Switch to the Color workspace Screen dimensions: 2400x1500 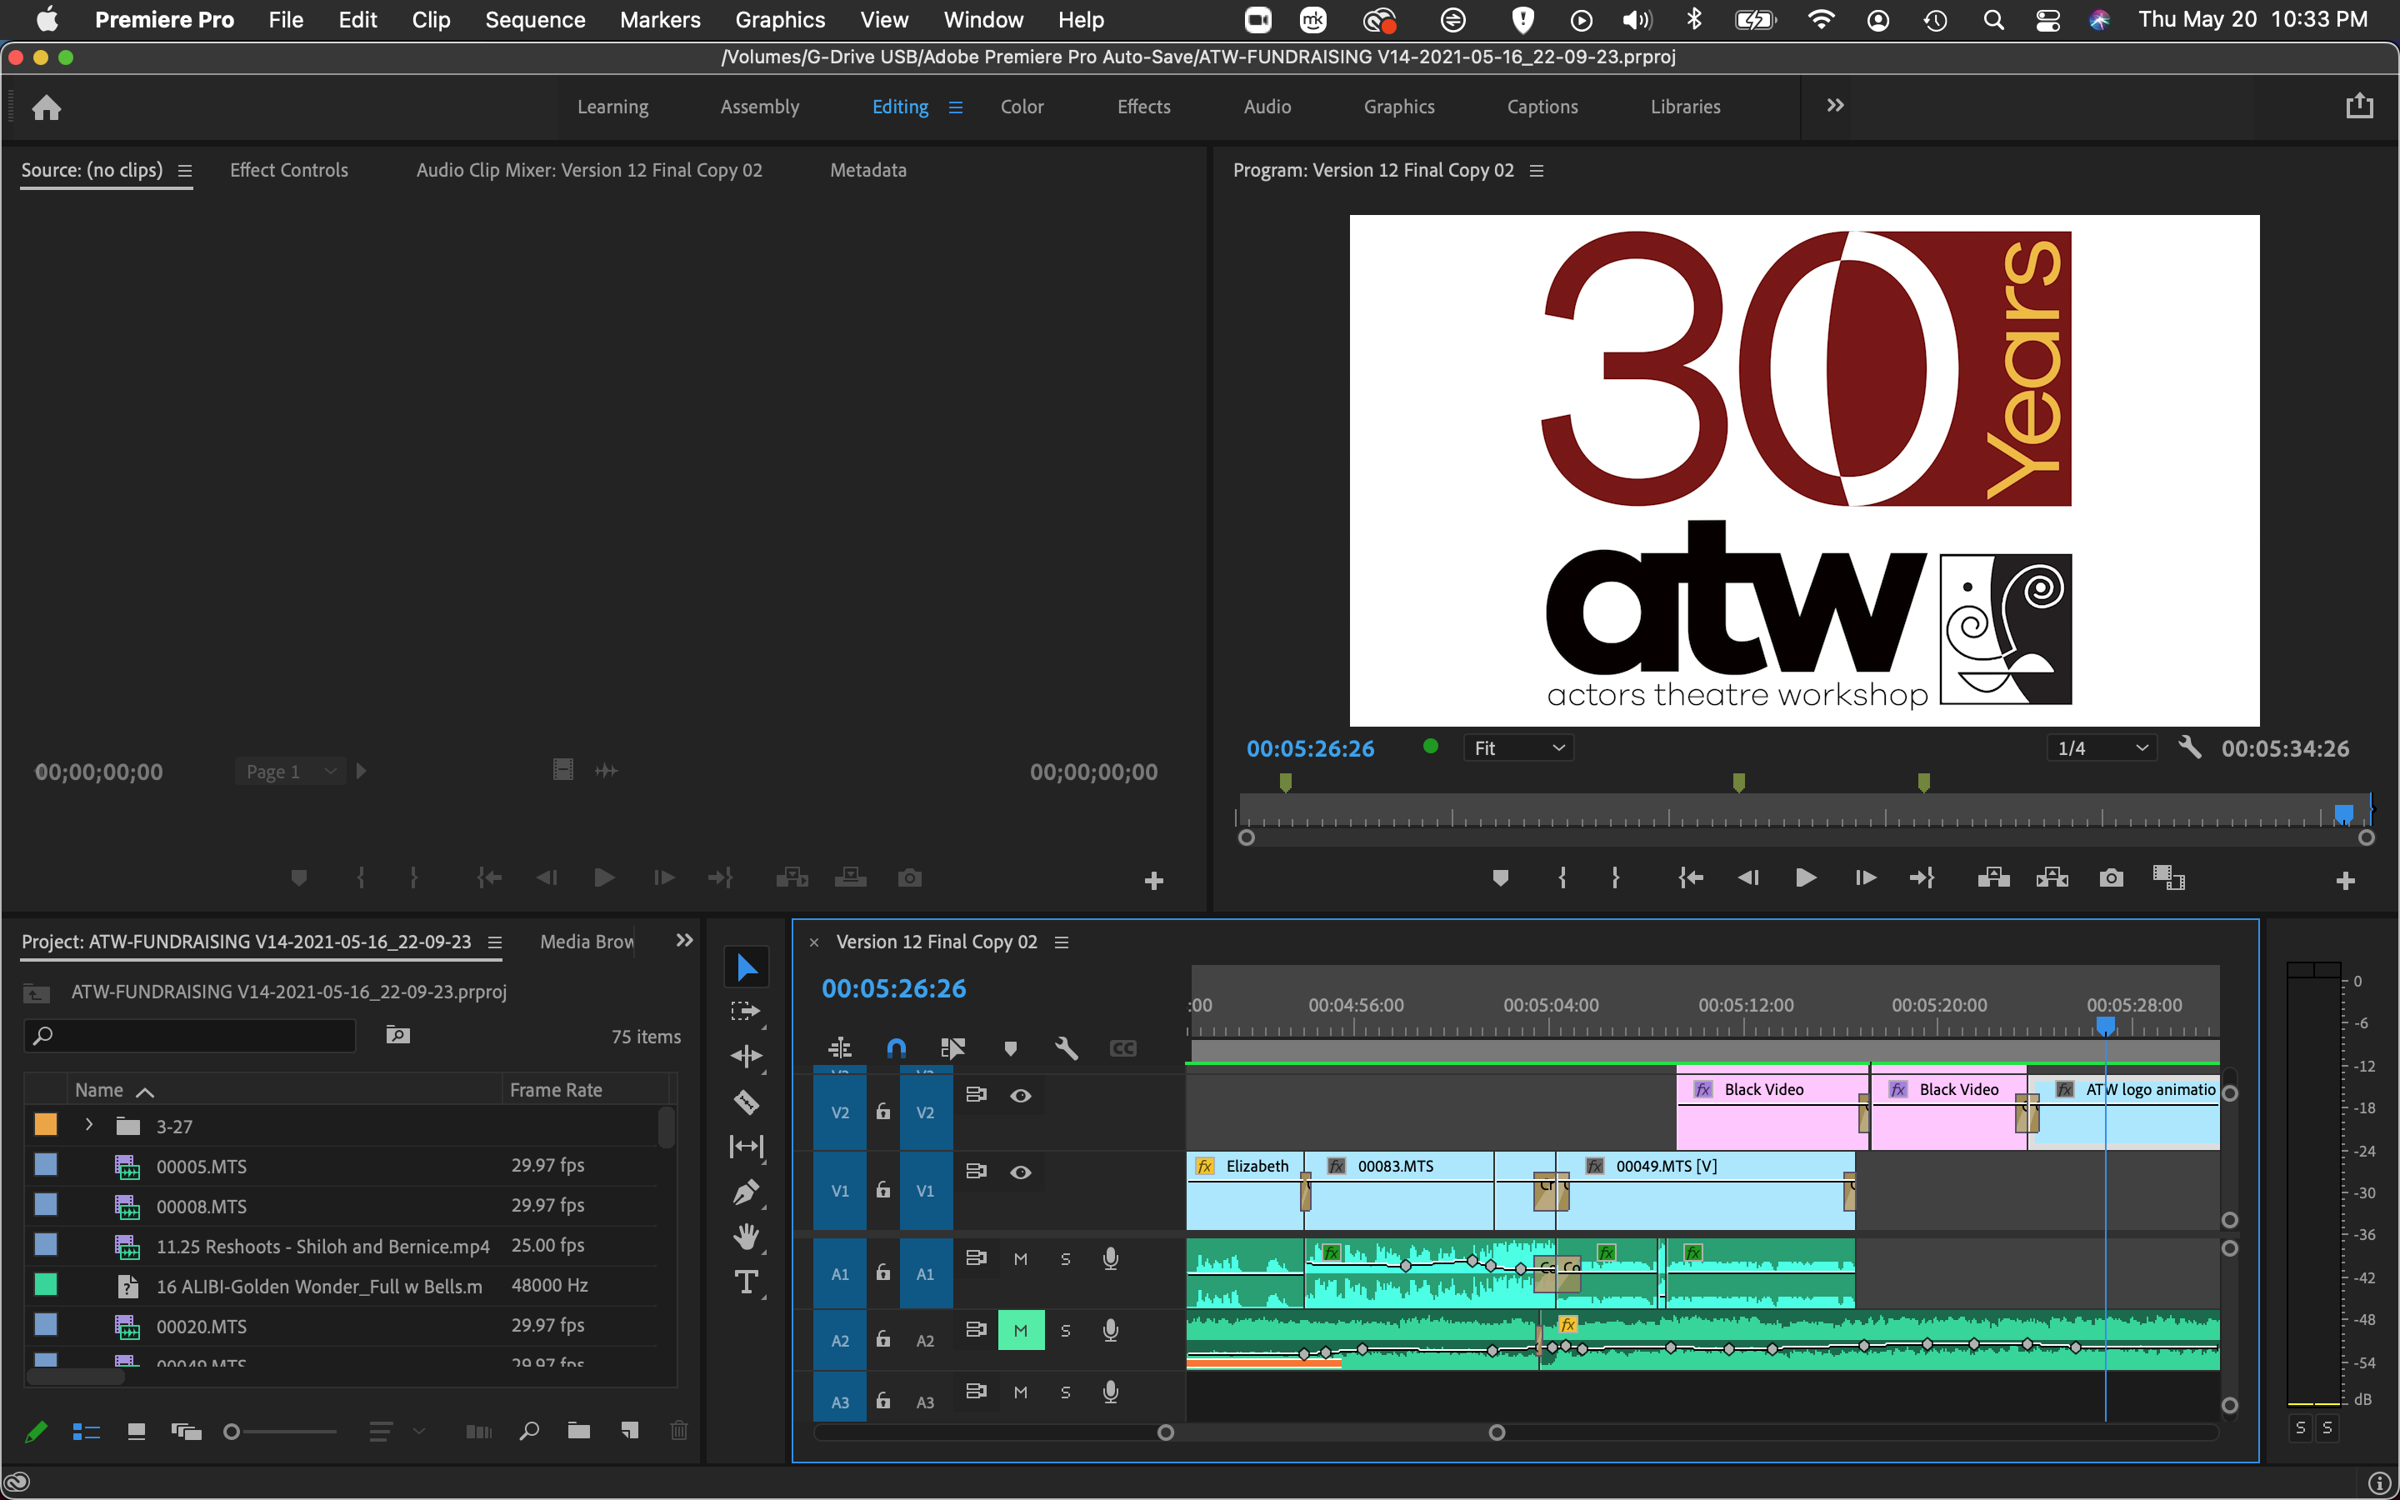pyautogui.click(x=1022, y=106)
